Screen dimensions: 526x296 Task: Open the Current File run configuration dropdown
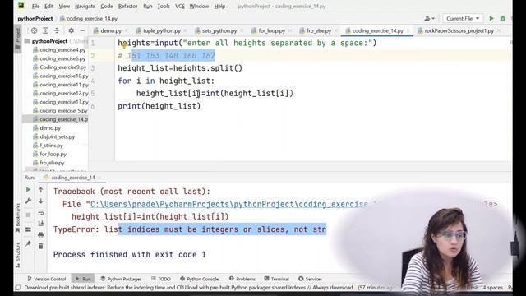pos(463,18)
